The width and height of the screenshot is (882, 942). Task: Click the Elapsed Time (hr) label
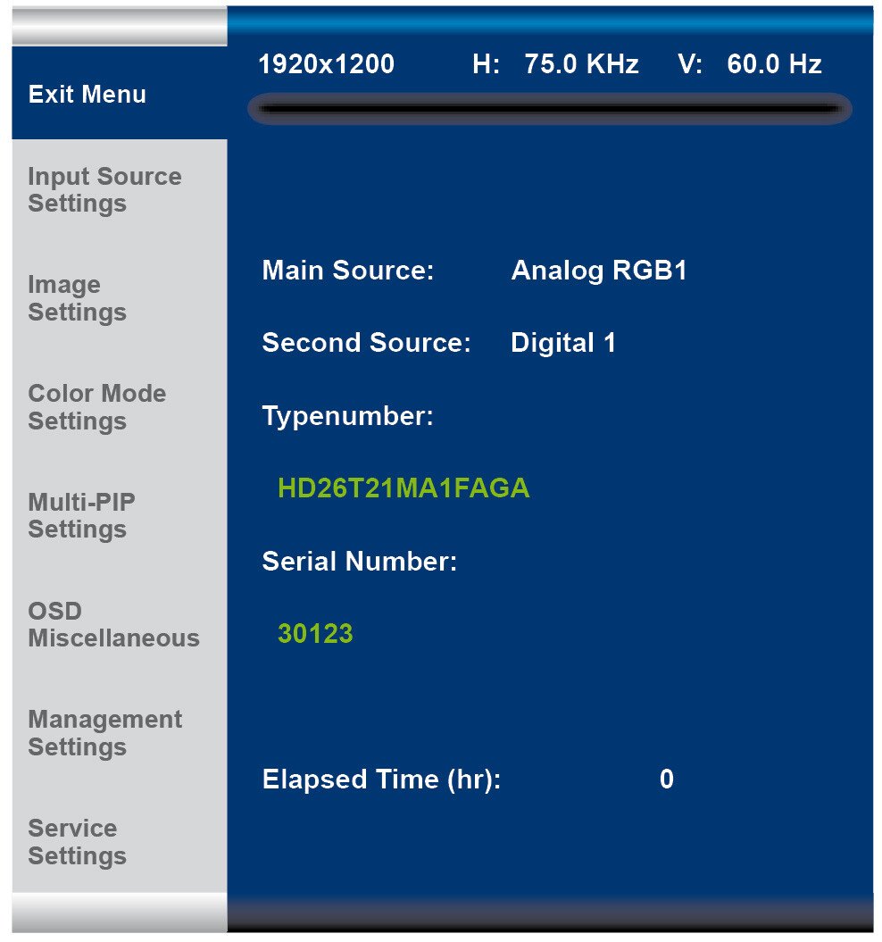(x=381, y=779)
